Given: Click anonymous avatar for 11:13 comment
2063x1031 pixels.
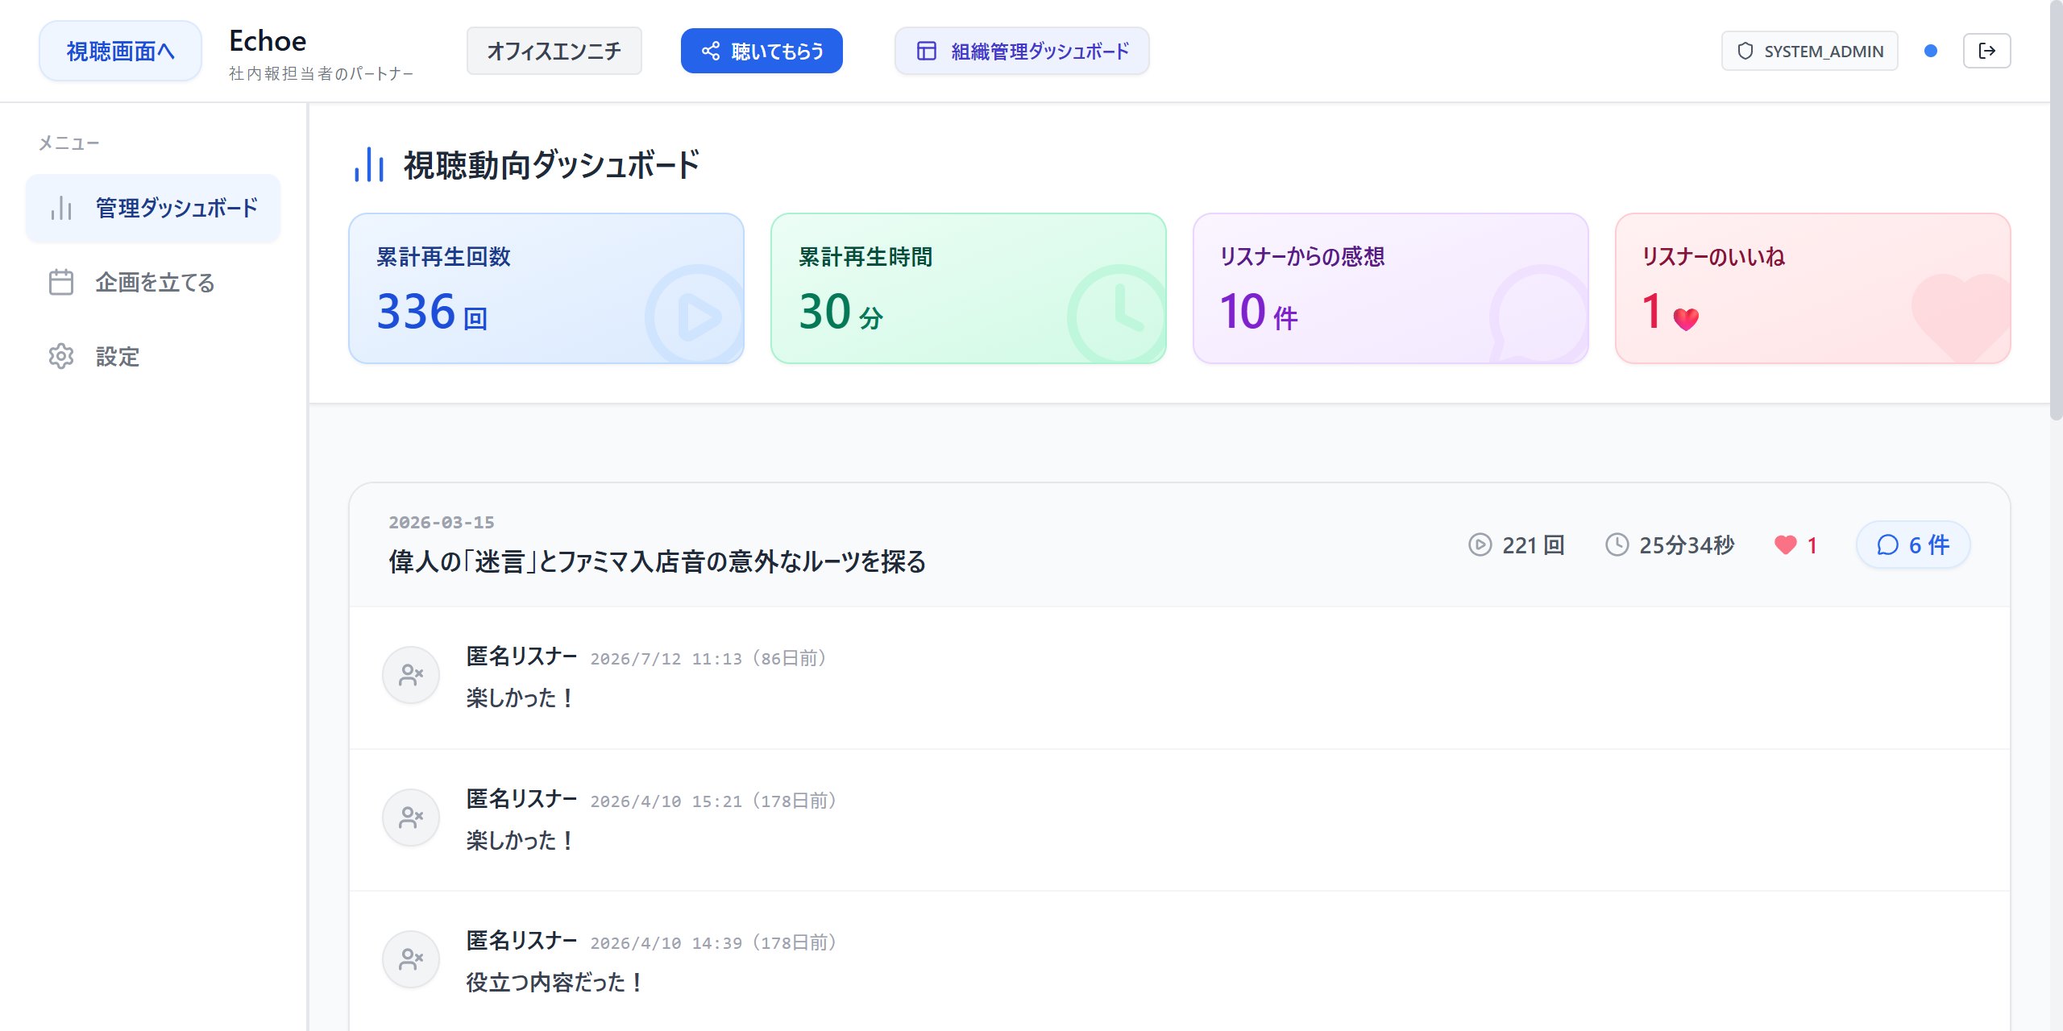Looking at the screenshot, I should click(x=411, y=675).
